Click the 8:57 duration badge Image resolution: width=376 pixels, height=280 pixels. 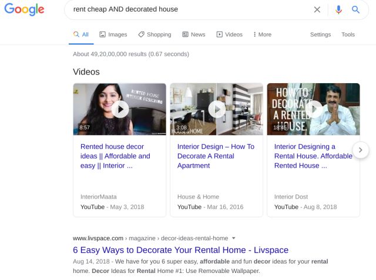(85, 128)
